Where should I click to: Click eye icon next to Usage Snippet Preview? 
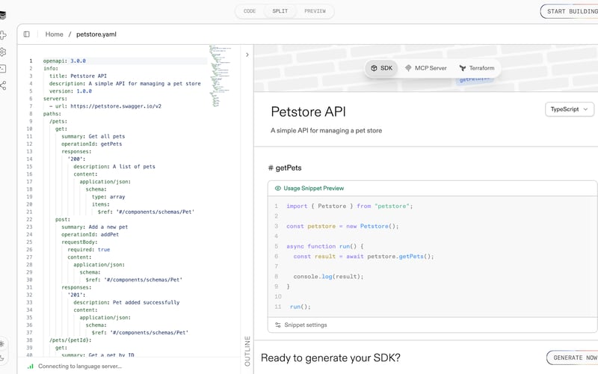pos(277,188)
